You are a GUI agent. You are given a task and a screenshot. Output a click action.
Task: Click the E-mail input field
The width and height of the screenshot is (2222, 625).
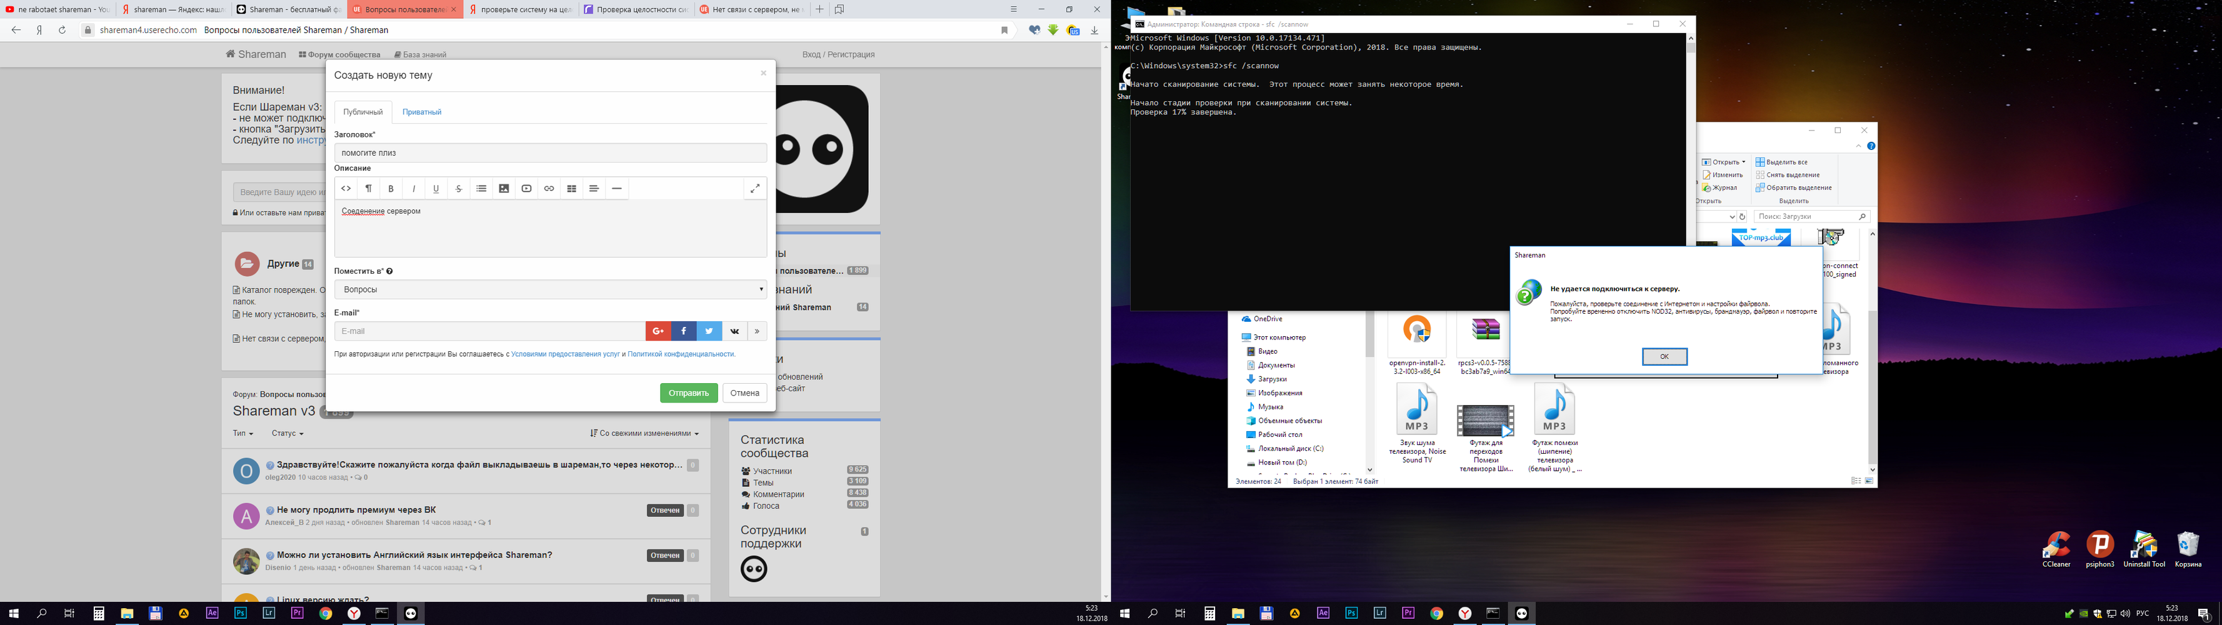point(490,331)
